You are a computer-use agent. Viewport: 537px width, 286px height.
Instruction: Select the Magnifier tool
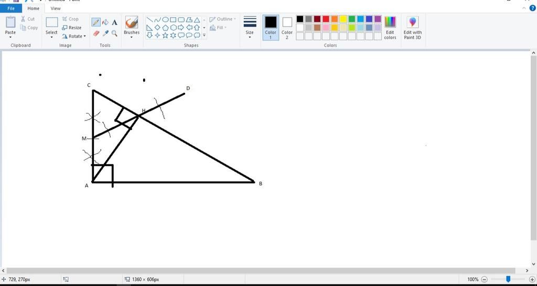pyautogui.click(x=115, y=33)
